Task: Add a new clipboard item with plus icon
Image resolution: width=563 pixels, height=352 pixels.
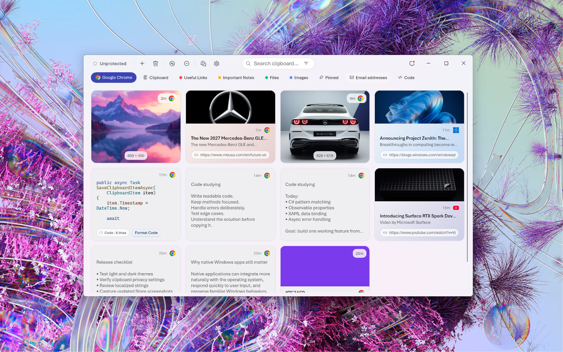Action: tap(142, 63)
